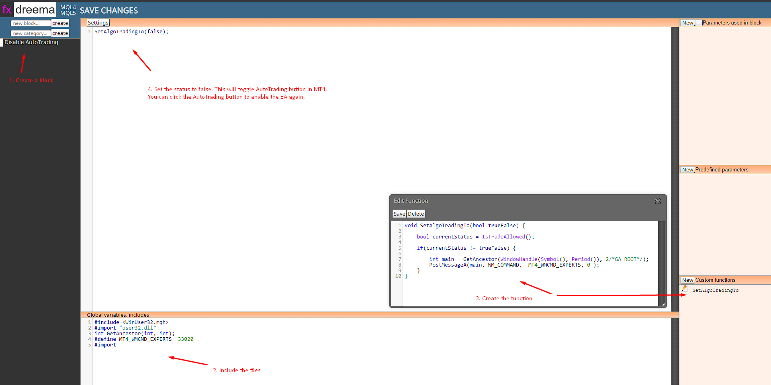Image resolution: width=771 pixels, height=385 pixels.
Task: Click the resize grip of Edit Function dialog
Action: coord(663,305)
